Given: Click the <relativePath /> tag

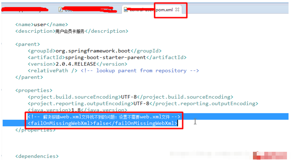Looking at the screenshot, I should tap(53, 71).
